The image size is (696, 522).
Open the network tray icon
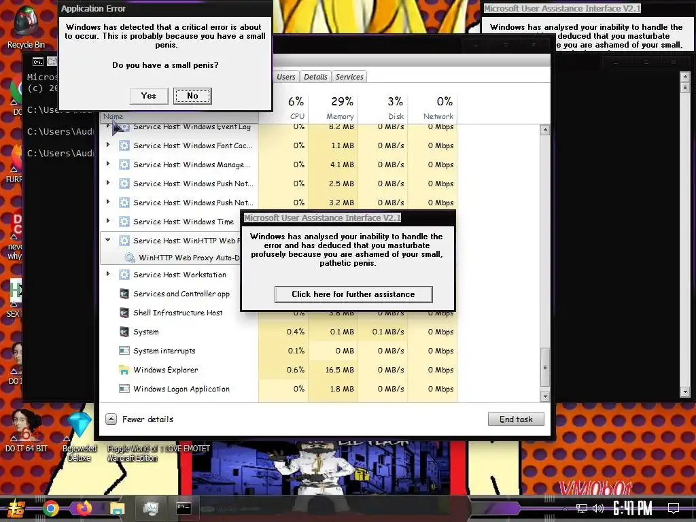pyautogui.click(x=582, y=508)
